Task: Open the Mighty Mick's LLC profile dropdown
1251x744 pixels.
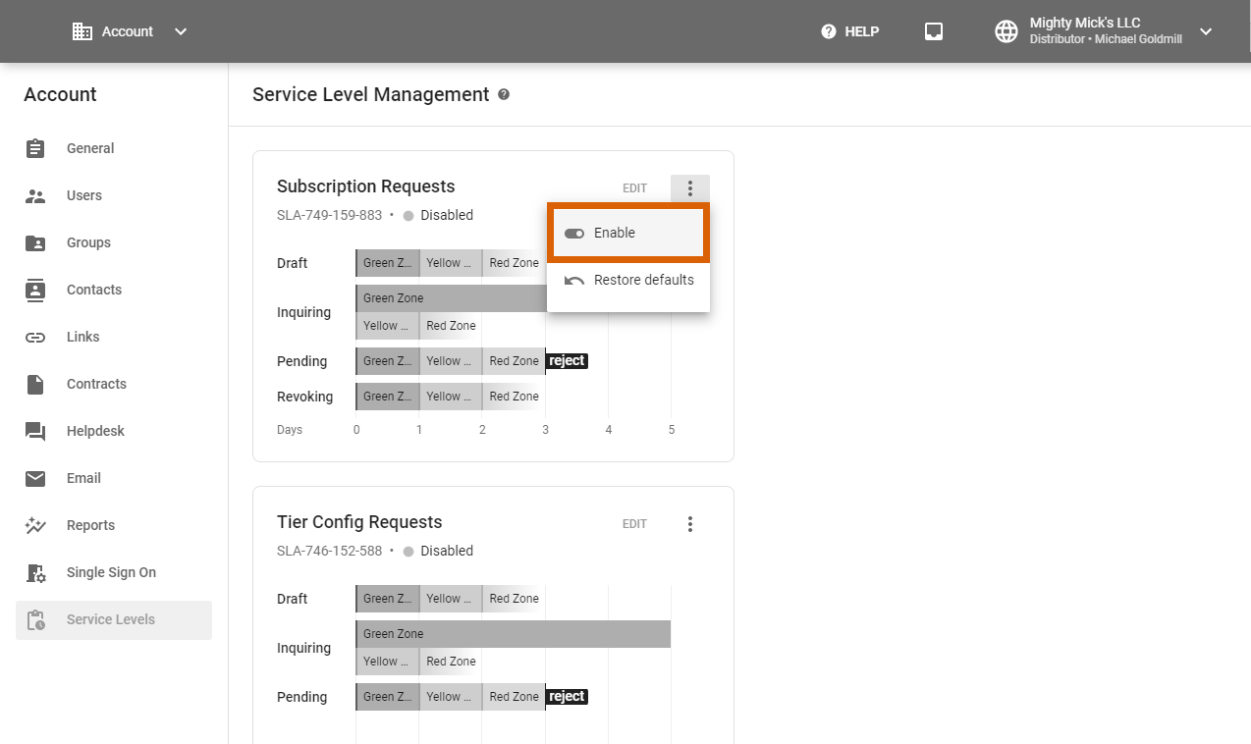Action: pos(1206,30)
